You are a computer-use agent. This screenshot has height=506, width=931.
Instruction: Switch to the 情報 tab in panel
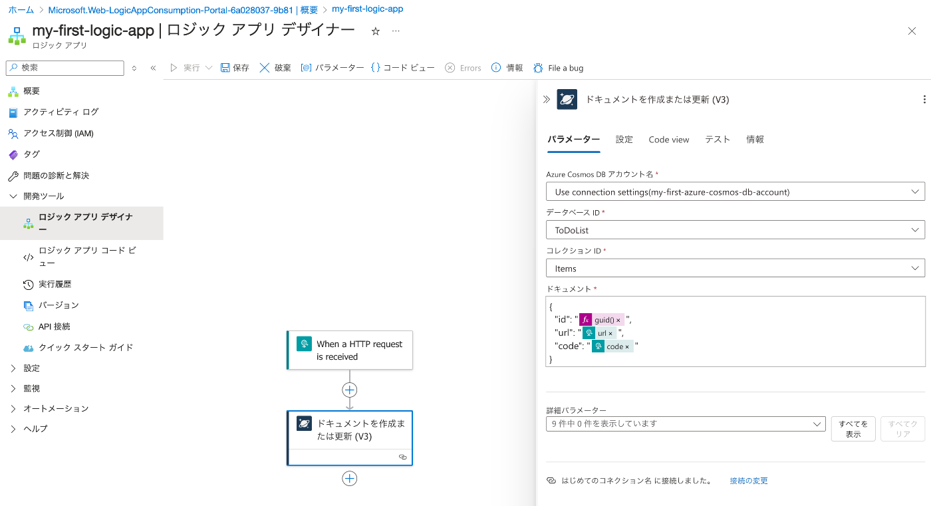[x=755, y=140]
